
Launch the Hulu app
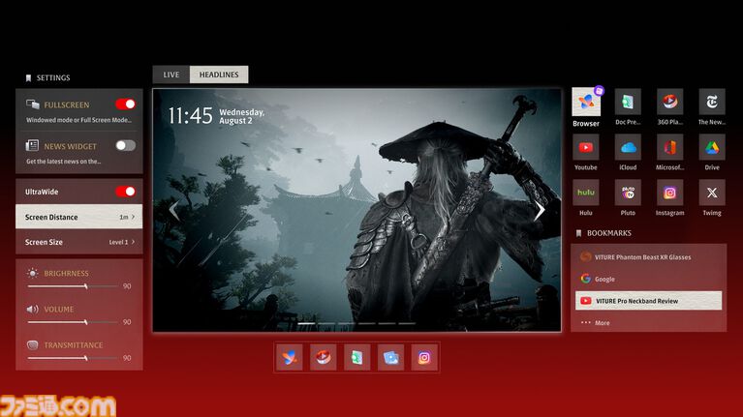[586, 193]
